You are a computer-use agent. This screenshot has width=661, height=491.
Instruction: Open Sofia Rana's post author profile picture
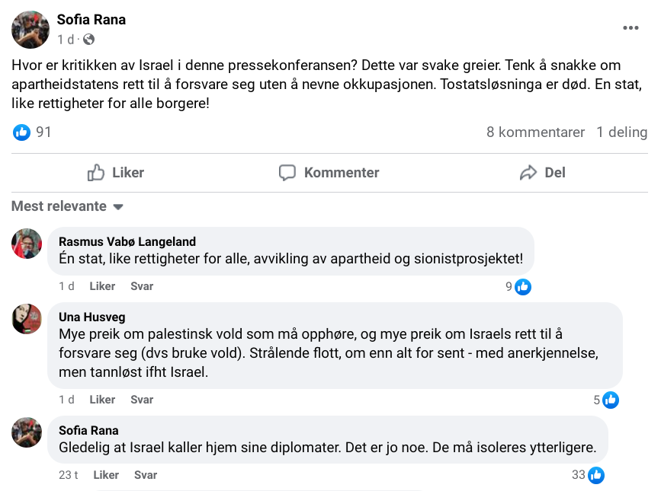30,30
